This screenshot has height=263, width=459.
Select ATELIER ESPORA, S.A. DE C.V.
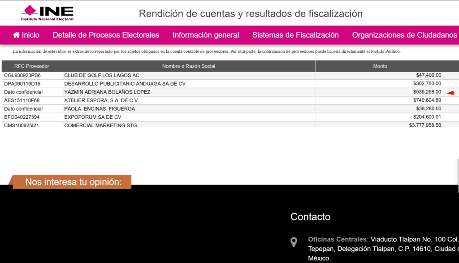(102, 100)
